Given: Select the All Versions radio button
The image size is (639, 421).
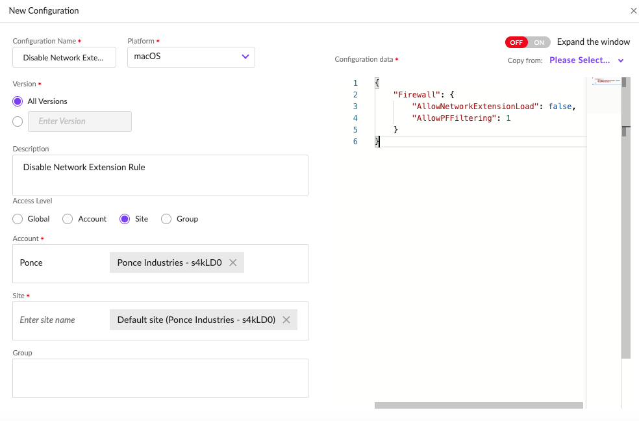Looking at the screenshot, I should [x=18, y=101].
